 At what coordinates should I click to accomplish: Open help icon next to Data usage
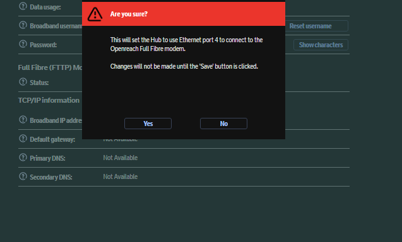point(23,6)
